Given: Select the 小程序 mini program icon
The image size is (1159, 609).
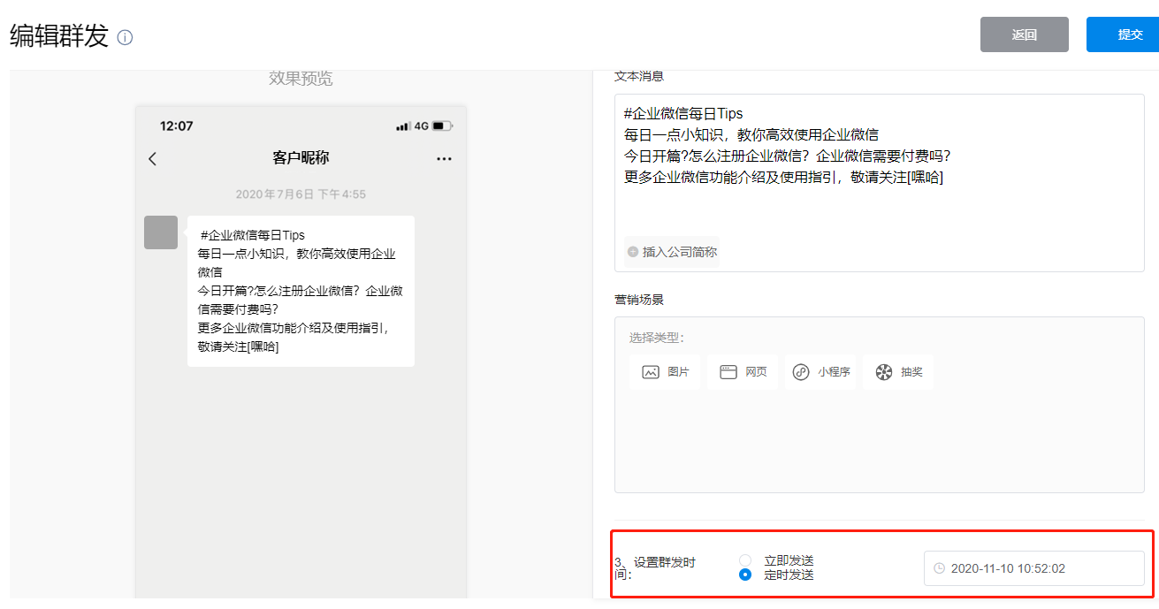Looking at the screenshot, I should pos(801,372).
